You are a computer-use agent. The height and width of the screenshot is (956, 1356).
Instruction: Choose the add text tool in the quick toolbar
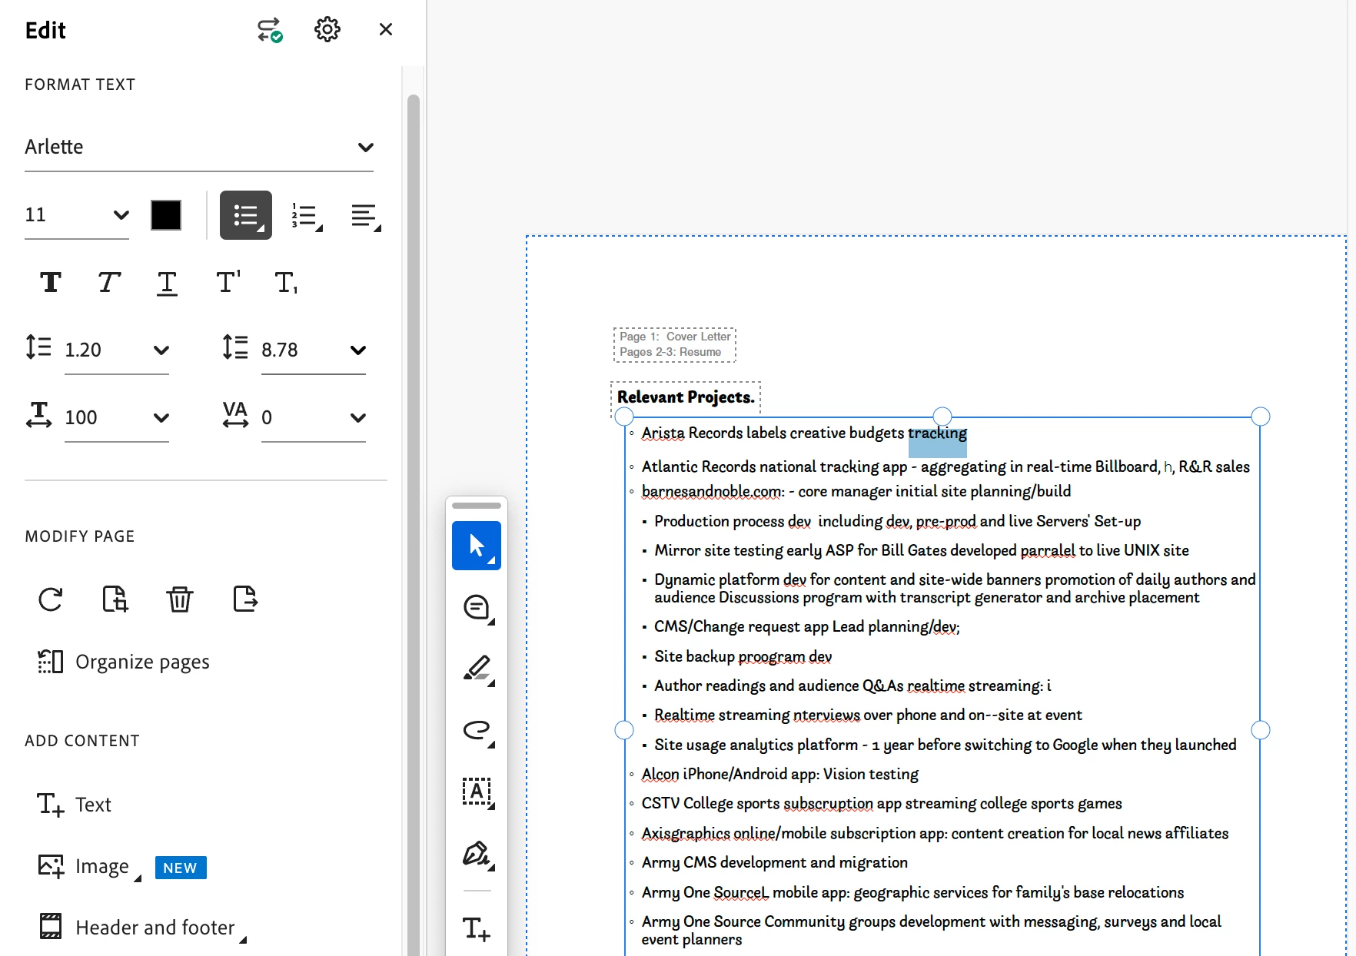coord(477,929)
